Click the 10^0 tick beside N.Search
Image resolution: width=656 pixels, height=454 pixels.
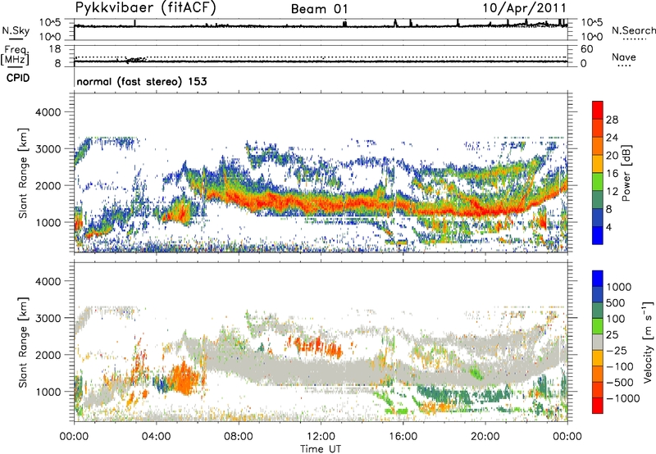point(592,37)
